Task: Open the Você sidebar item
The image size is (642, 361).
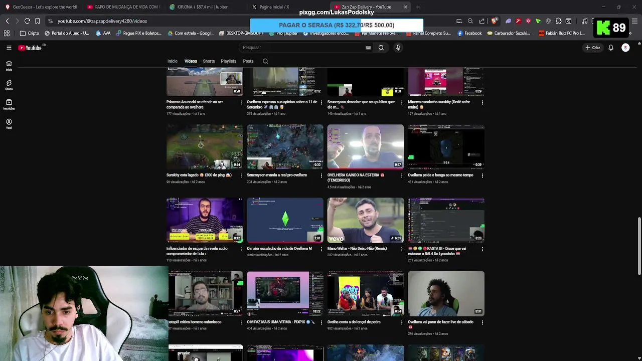Action: coord(9,124)
